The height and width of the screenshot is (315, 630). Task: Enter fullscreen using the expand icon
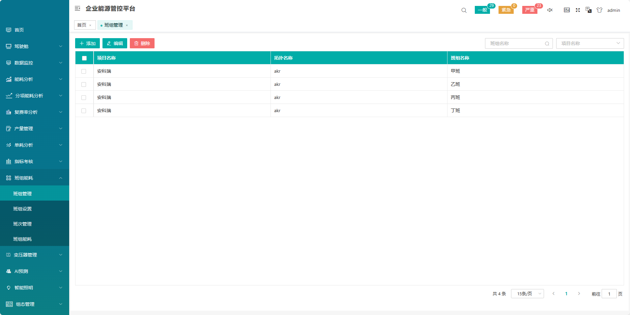tap(578, 10)
